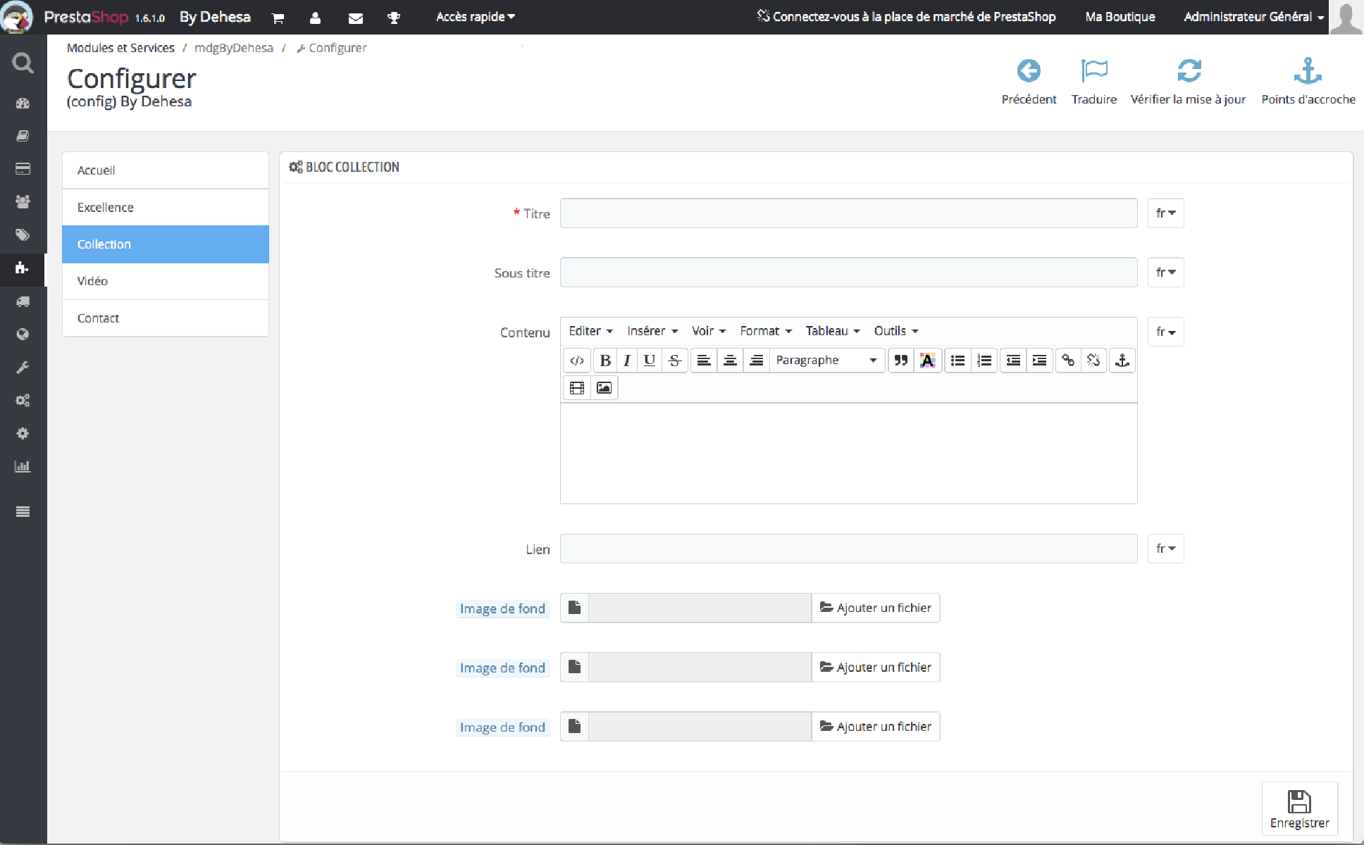Insert a bullet list in the editor
The image size is (1364, 845).
(957, 361)
